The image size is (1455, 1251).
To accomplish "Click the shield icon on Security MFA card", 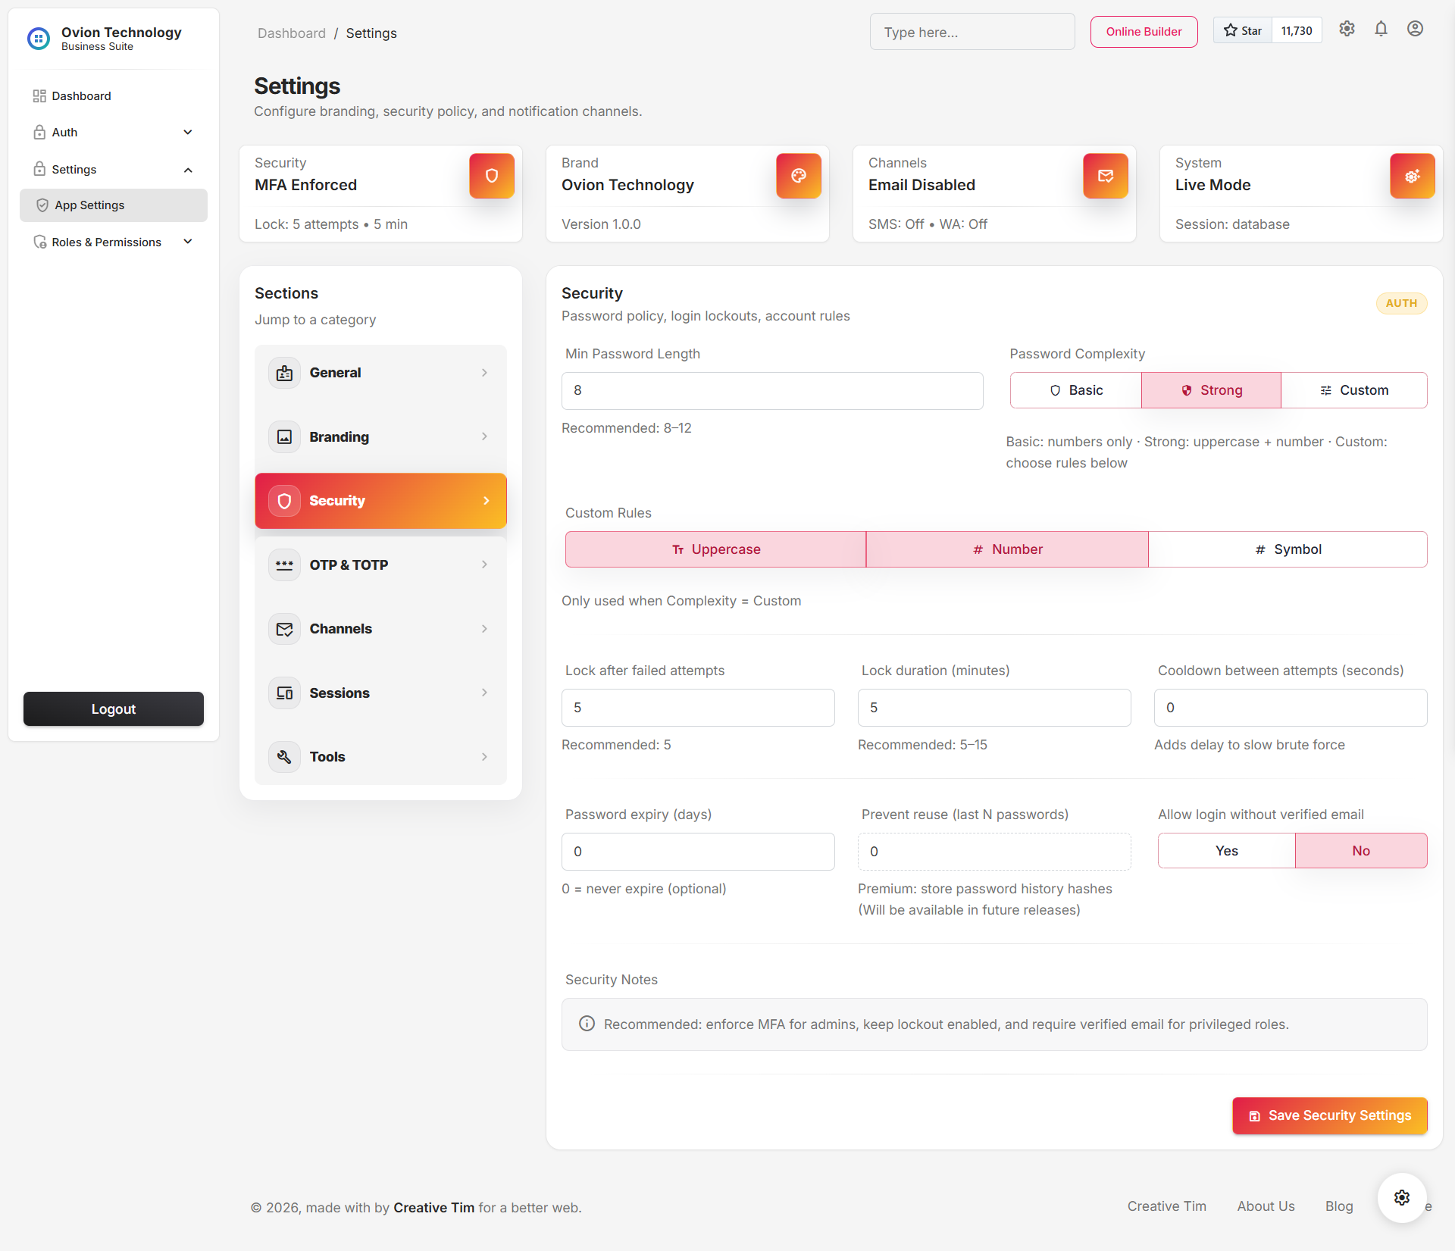I will [491, 176].
